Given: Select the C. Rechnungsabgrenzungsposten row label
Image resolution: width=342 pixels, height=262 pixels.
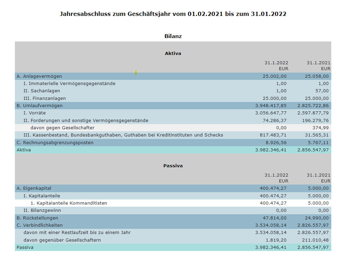Looking at the screenshot, I should click(55, 143).
